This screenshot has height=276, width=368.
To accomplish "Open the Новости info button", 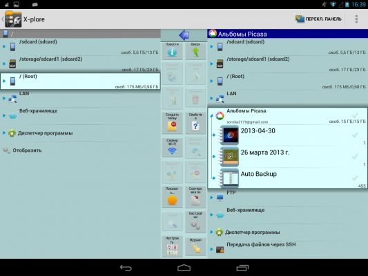I will [172, 50].
